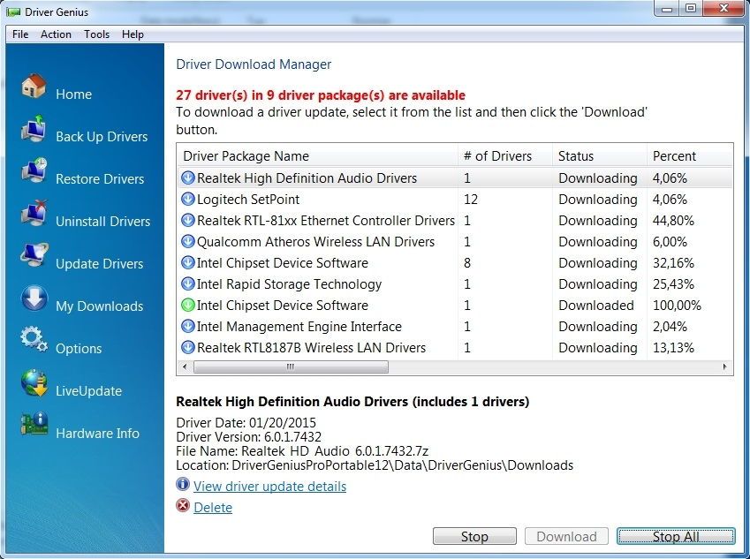The width and height of the screenshot is (750, 559).
Task: Maximize the Driver Genius window
Action: point(691,9)
